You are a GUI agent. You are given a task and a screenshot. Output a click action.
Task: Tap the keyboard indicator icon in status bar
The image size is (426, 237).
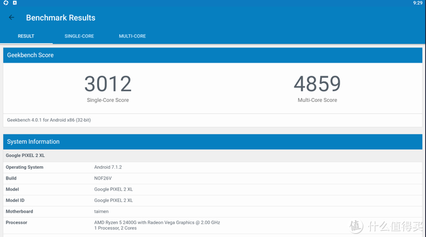click(x=14, y=3)
